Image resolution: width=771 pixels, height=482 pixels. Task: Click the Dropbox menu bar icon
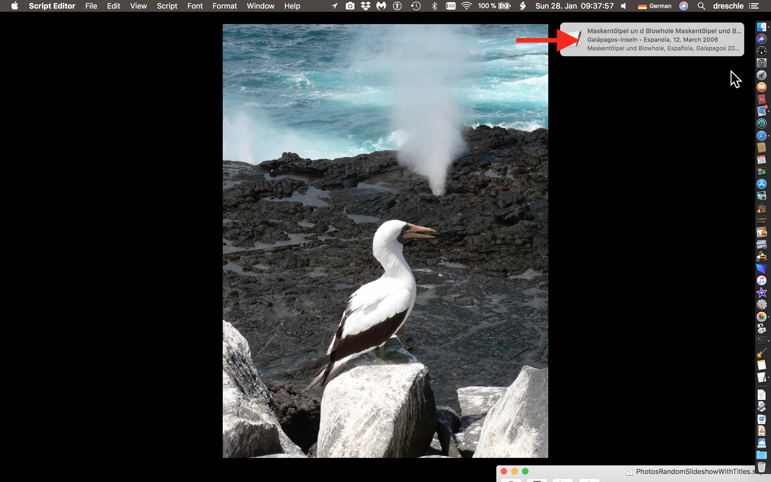pyautogui.click(x=365, y=6)
